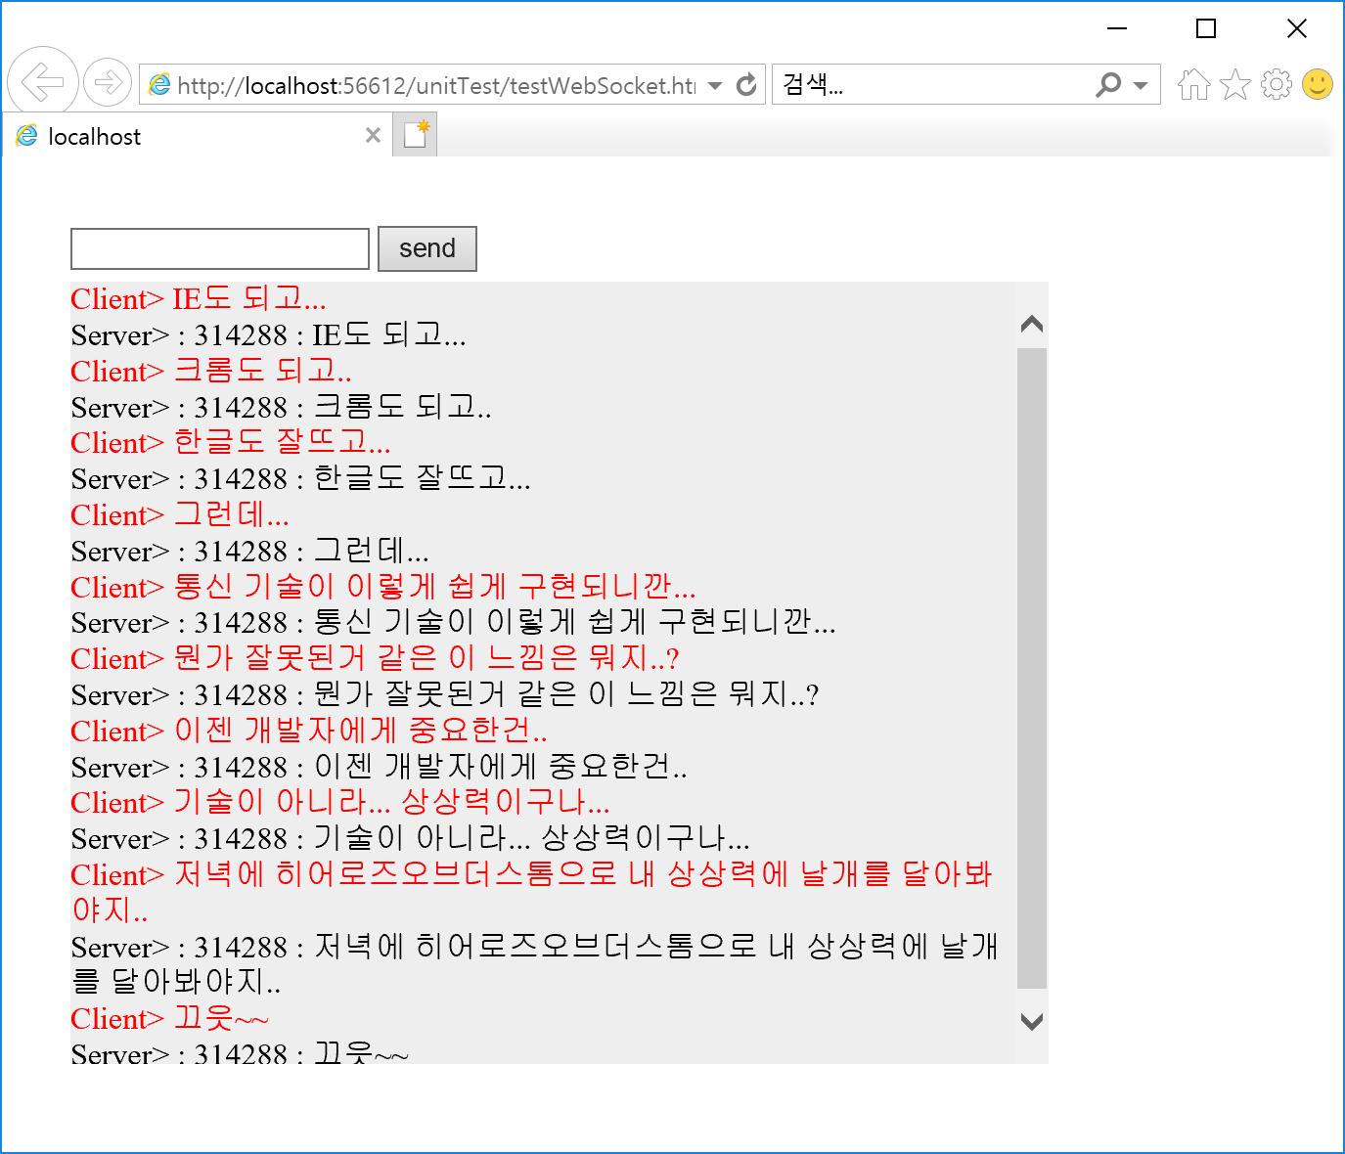Viewport: 1345px width, 1154px height.
Task: Close the Internet Explorer window
Action: tap(1297, 29)
